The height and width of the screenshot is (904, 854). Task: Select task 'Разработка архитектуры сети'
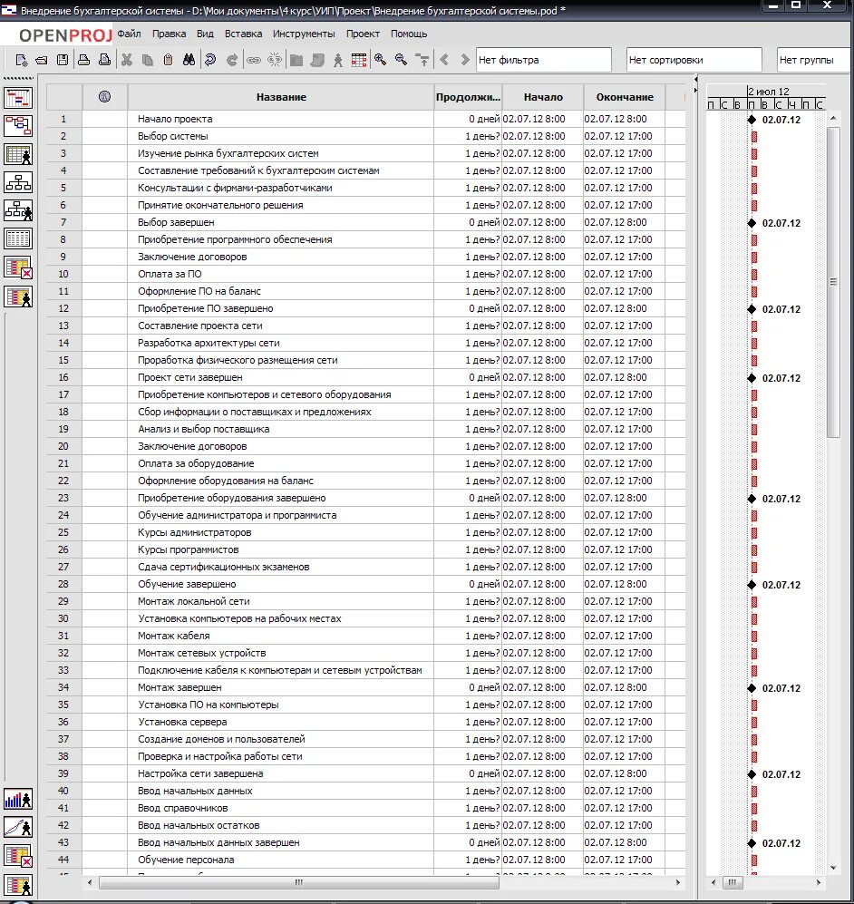click(x=209, y=343)
